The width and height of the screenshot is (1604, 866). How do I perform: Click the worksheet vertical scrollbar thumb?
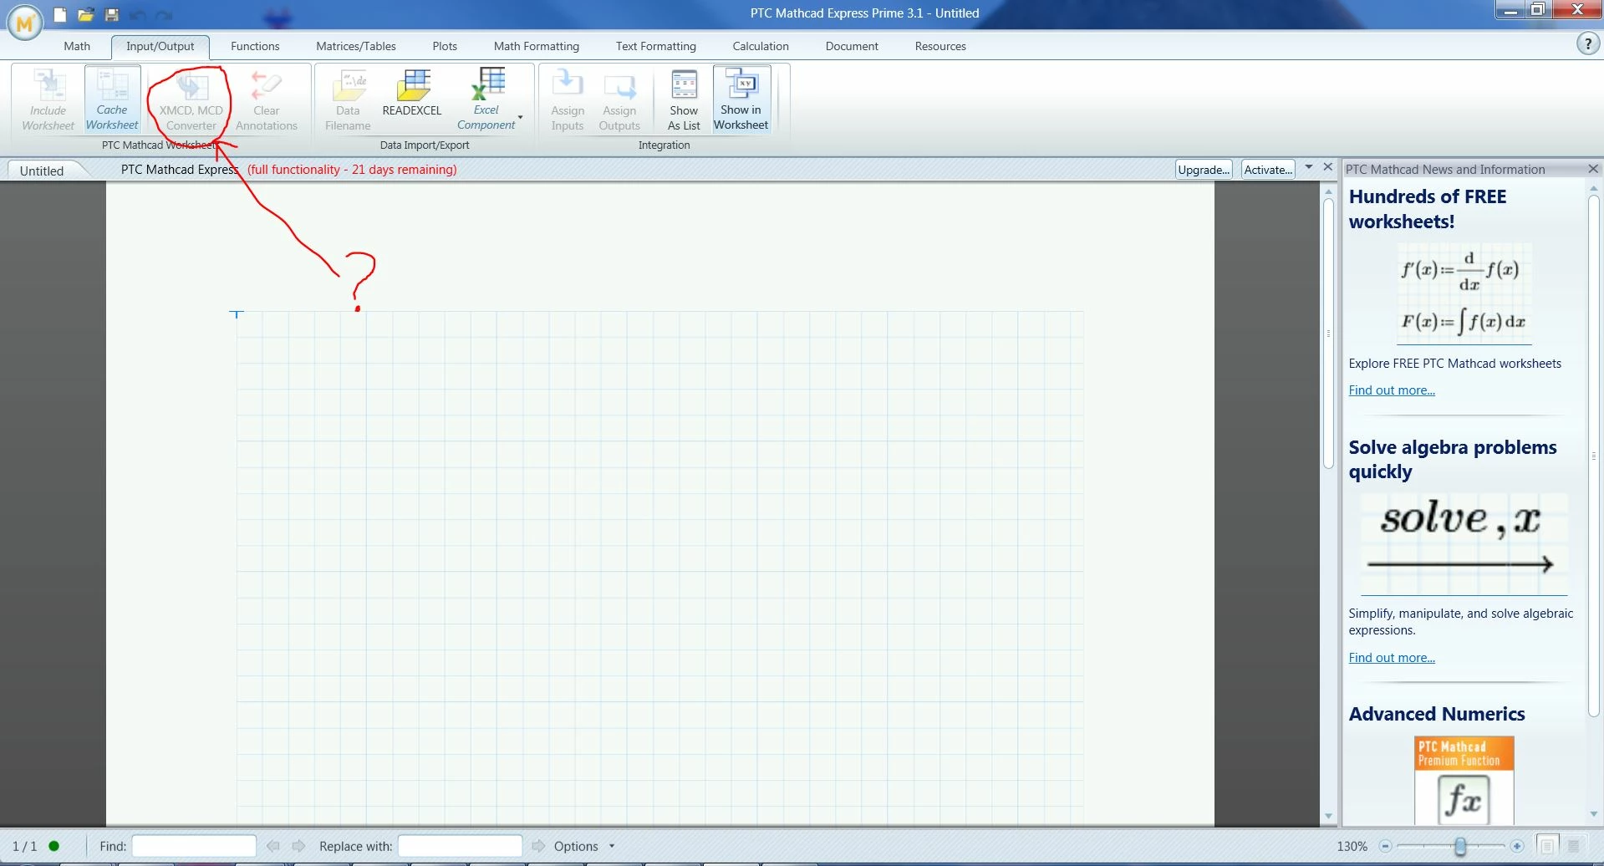[x=1328, y=333]
